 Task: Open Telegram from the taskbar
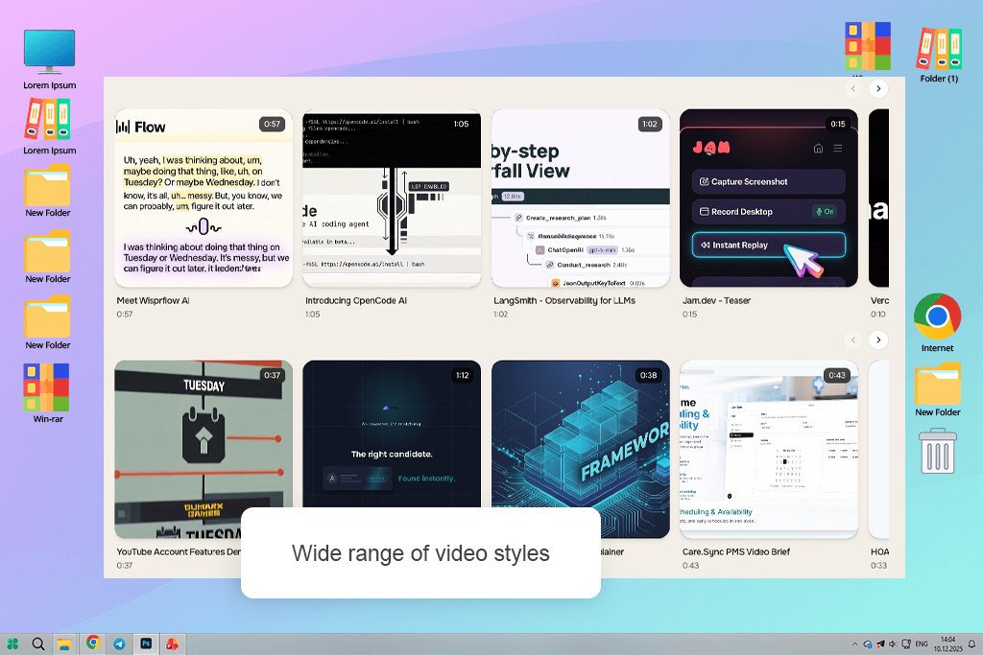[119, 643]
